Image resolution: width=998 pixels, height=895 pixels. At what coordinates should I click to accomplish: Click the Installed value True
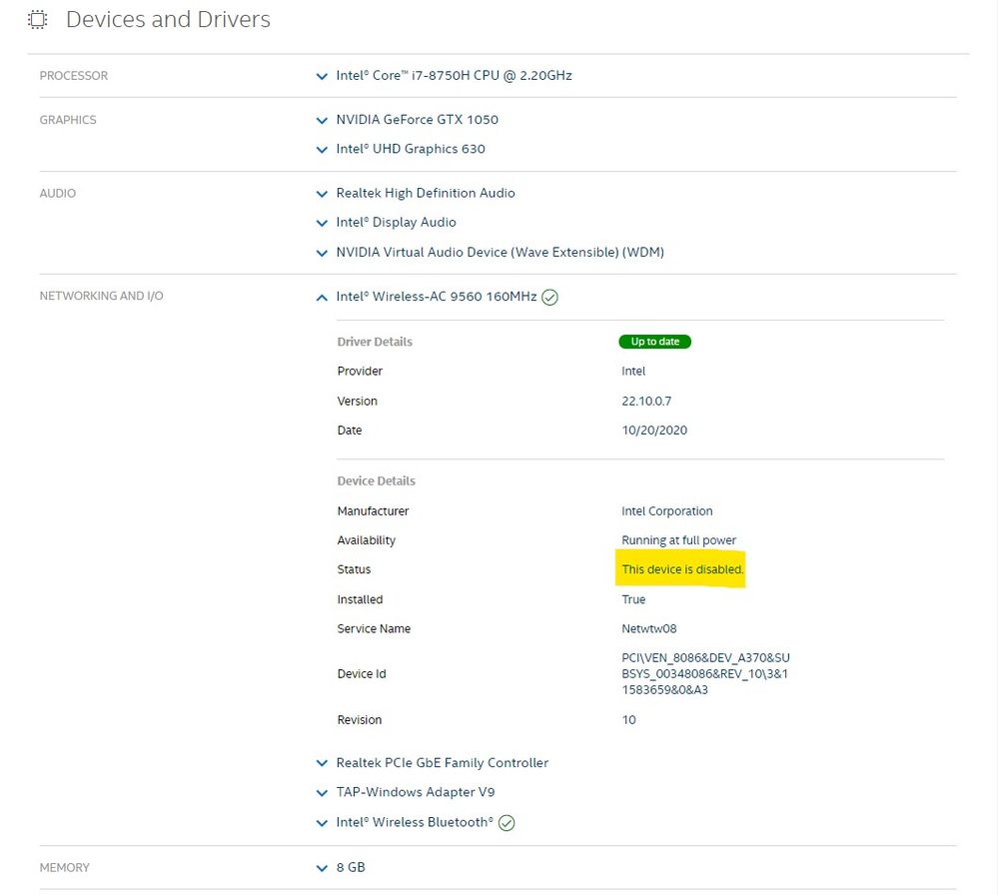pyautogui.click(x=633, y=599)
